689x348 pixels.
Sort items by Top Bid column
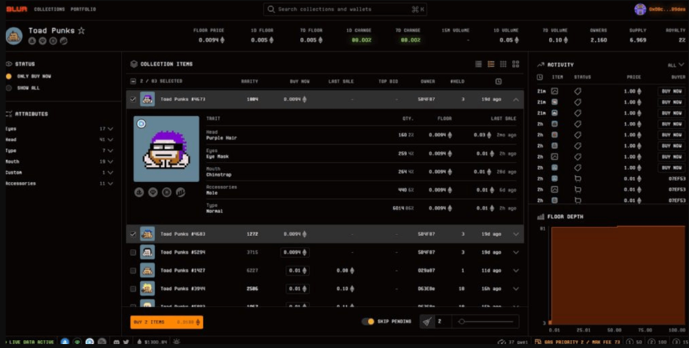pyautogui.click(x=388, y=82)
